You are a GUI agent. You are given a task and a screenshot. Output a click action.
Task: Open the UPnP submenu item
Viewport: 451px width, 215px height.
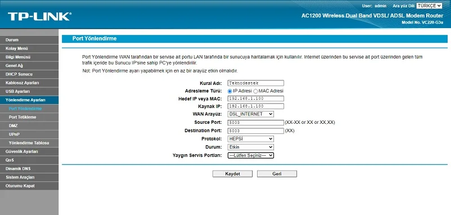(29, 135)
